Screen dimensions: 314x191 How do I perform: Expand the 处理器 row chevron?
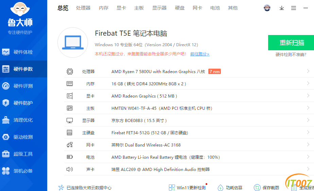coord(308,71)
